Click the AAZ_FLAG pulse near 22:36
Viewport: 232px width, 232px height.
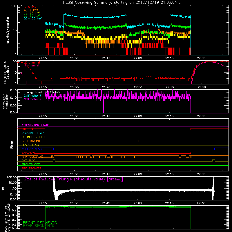point(214,160)
